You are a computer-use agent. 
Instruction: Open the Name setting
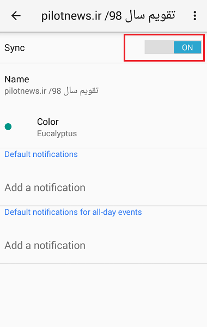point(103,85)
